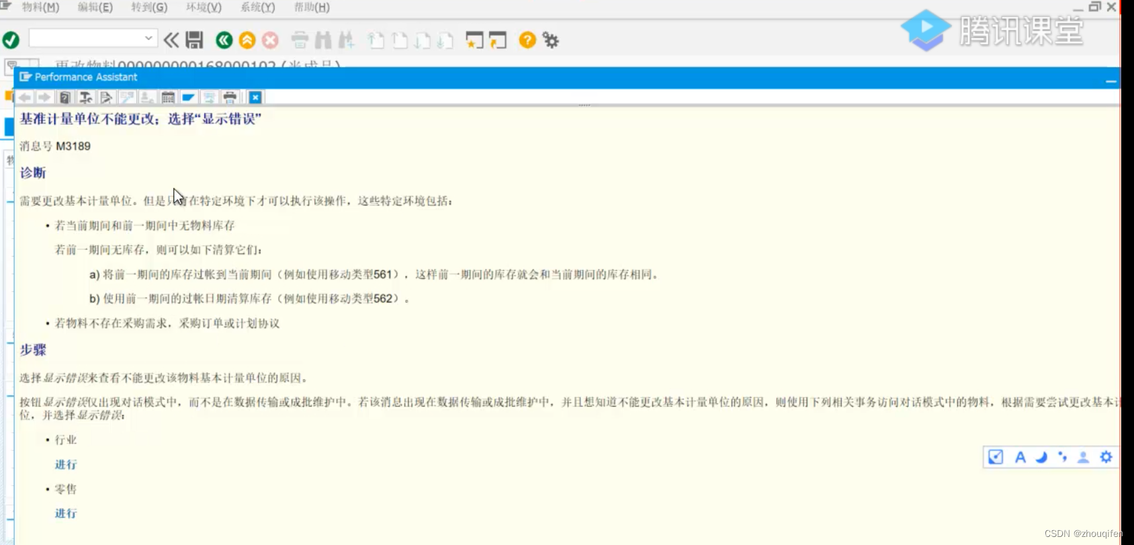Click the line mentioning 移动类型562

249,298
